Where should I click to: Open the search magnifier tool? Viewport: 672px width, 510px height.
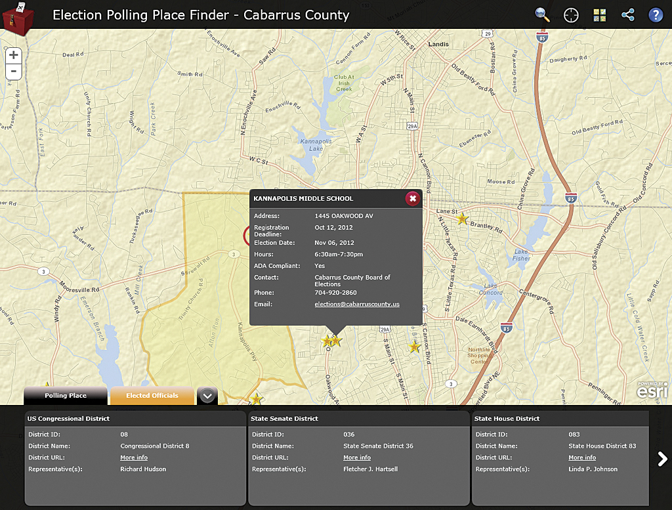pos(542,15)
